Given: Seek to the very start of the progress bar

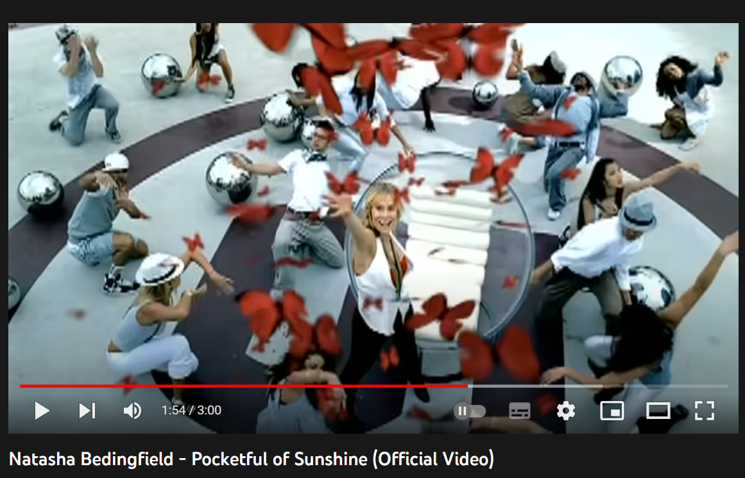Looking at the screenshot, I should (x=21, y=386).
